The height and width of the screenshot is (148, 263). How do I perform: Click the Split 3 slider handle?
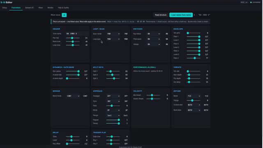[x=114, y=79]
